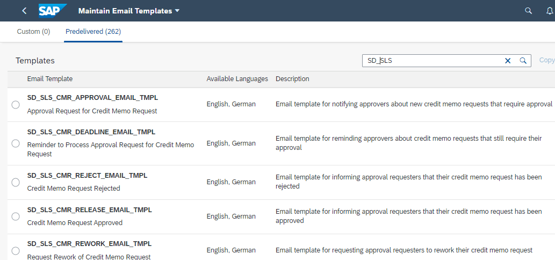Screen dimensions: 555x260
Task: Switch to the Custom (0) tab
Action: (33, 32)
